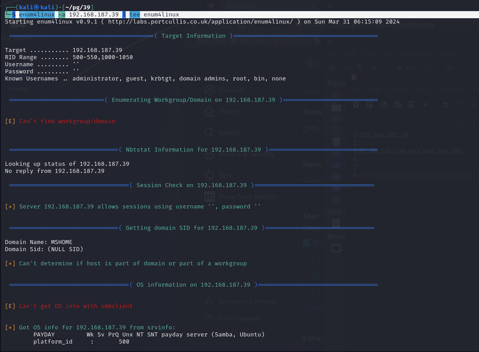
Task: Click 'Known Usernames' label
Action: point(32,79)
